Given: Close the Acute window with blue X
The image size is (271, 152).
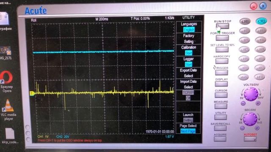Looking at the screenshot, I should [x=263, y=6].
